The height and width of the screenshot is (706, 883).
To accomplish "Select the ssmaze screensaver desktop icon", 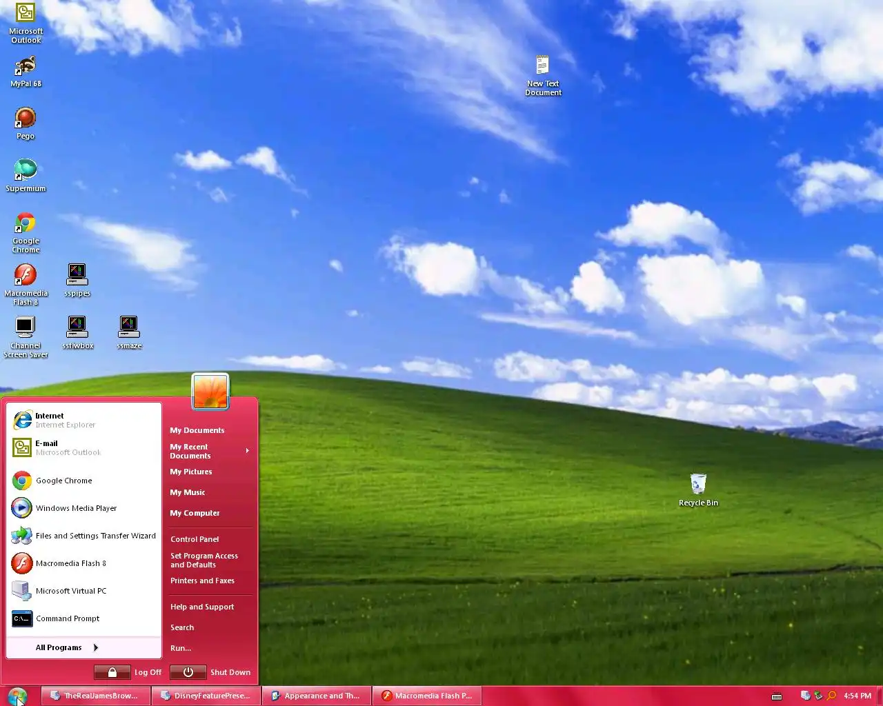I will pyautogui.click(x=129, y=333).
